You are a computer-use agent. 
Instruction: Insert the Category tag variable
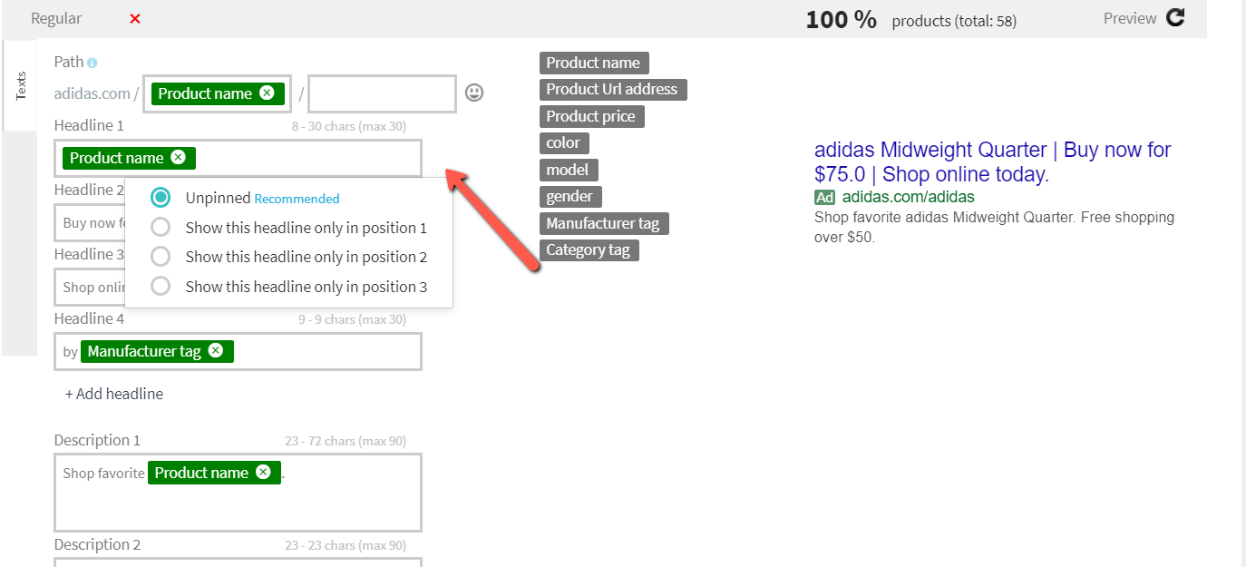pos(589,249)
